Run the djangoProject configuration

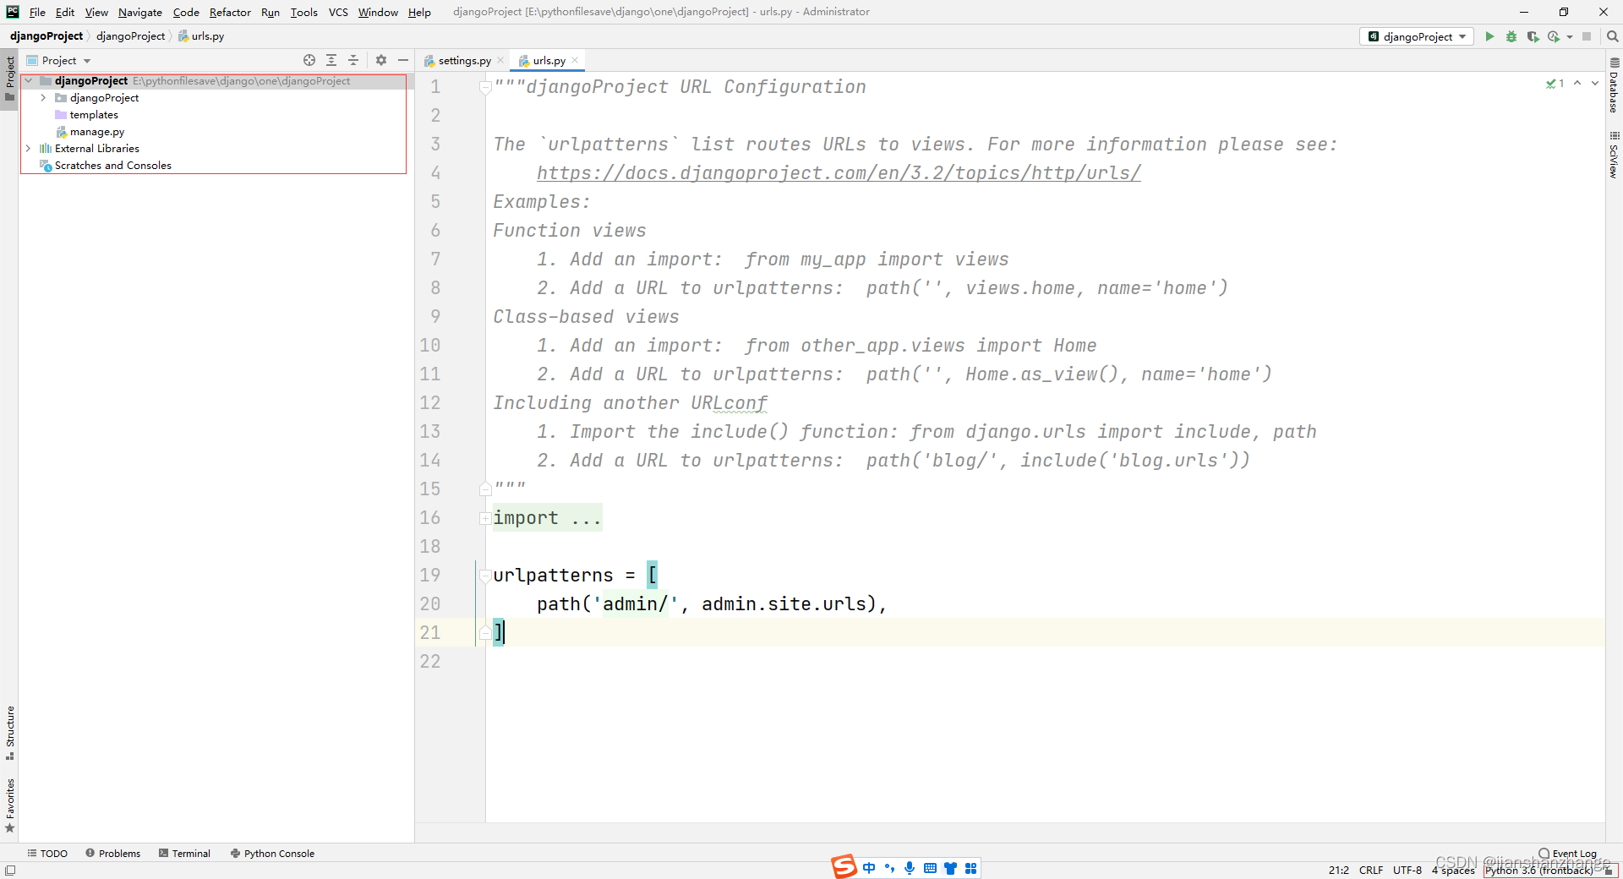coord(1489,36)
